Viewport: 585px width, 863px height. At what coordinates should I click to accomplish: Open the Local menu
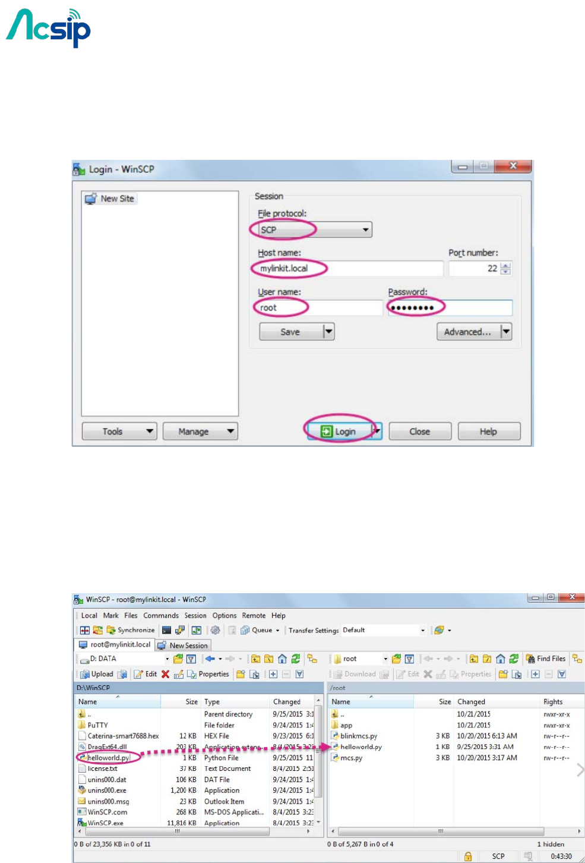(89, 616)
